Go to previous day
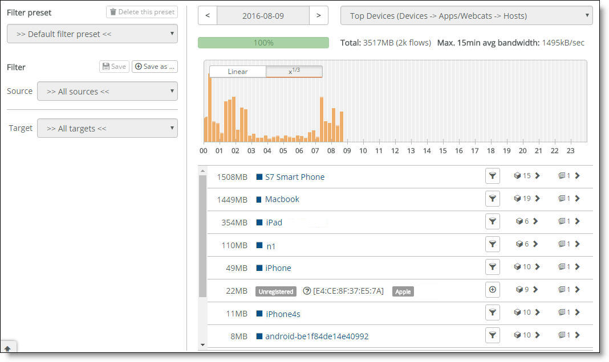Screen dimensions: 609x362 pyautogui.click(x=208, y=15)
